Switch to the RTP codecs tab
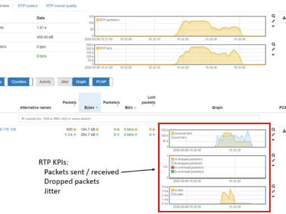This screenshot has height=214, width=286. pyautogui.click(x=27, y=6)
